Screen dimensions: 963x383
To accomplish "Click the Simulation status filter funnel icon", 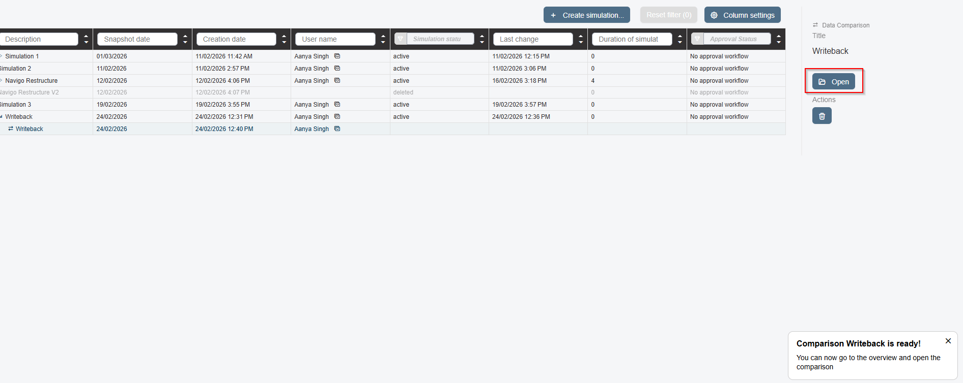I will (x=401, y=39).
